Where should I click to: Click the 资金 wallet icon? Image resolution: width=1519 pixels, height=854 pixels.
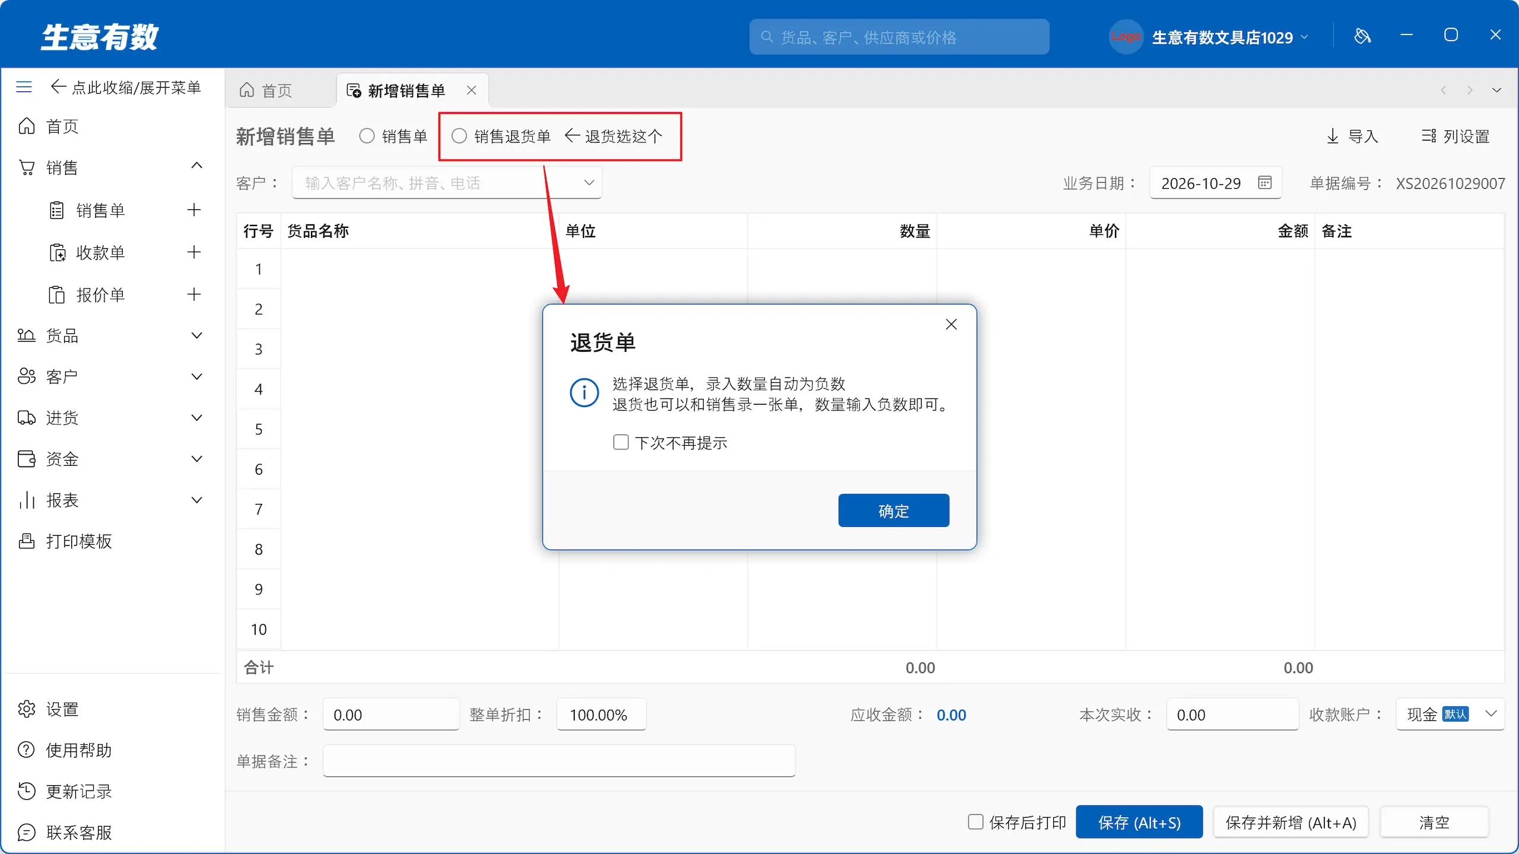click(27, 459)
